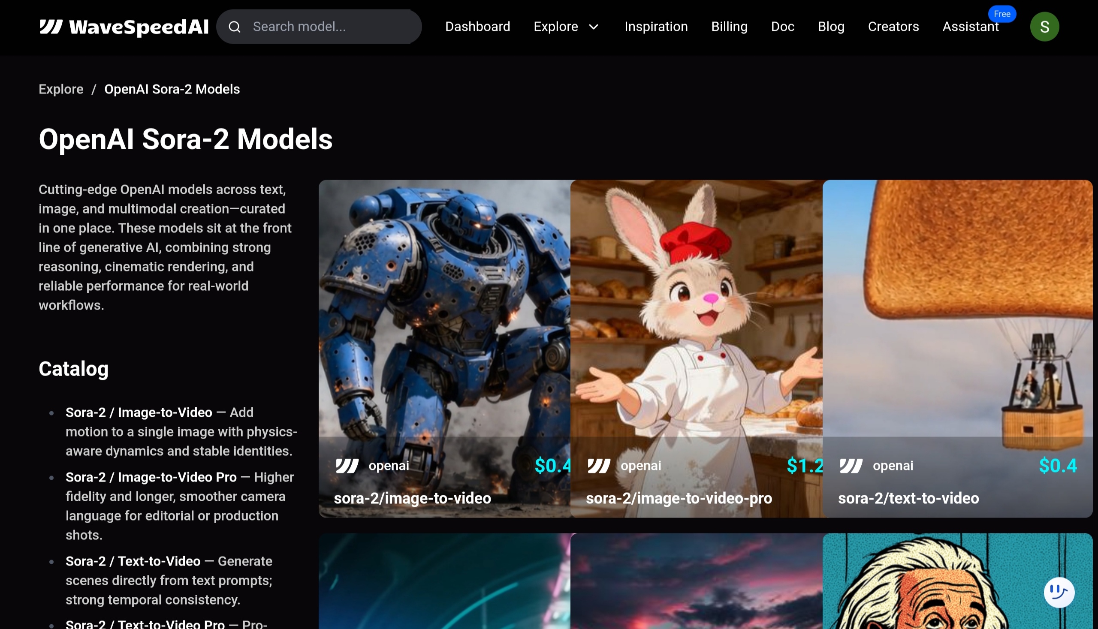Click the provider logo on image-to-video-pro card
The height and width of the screenshot is (629, 1098).
tap(599, 466)
